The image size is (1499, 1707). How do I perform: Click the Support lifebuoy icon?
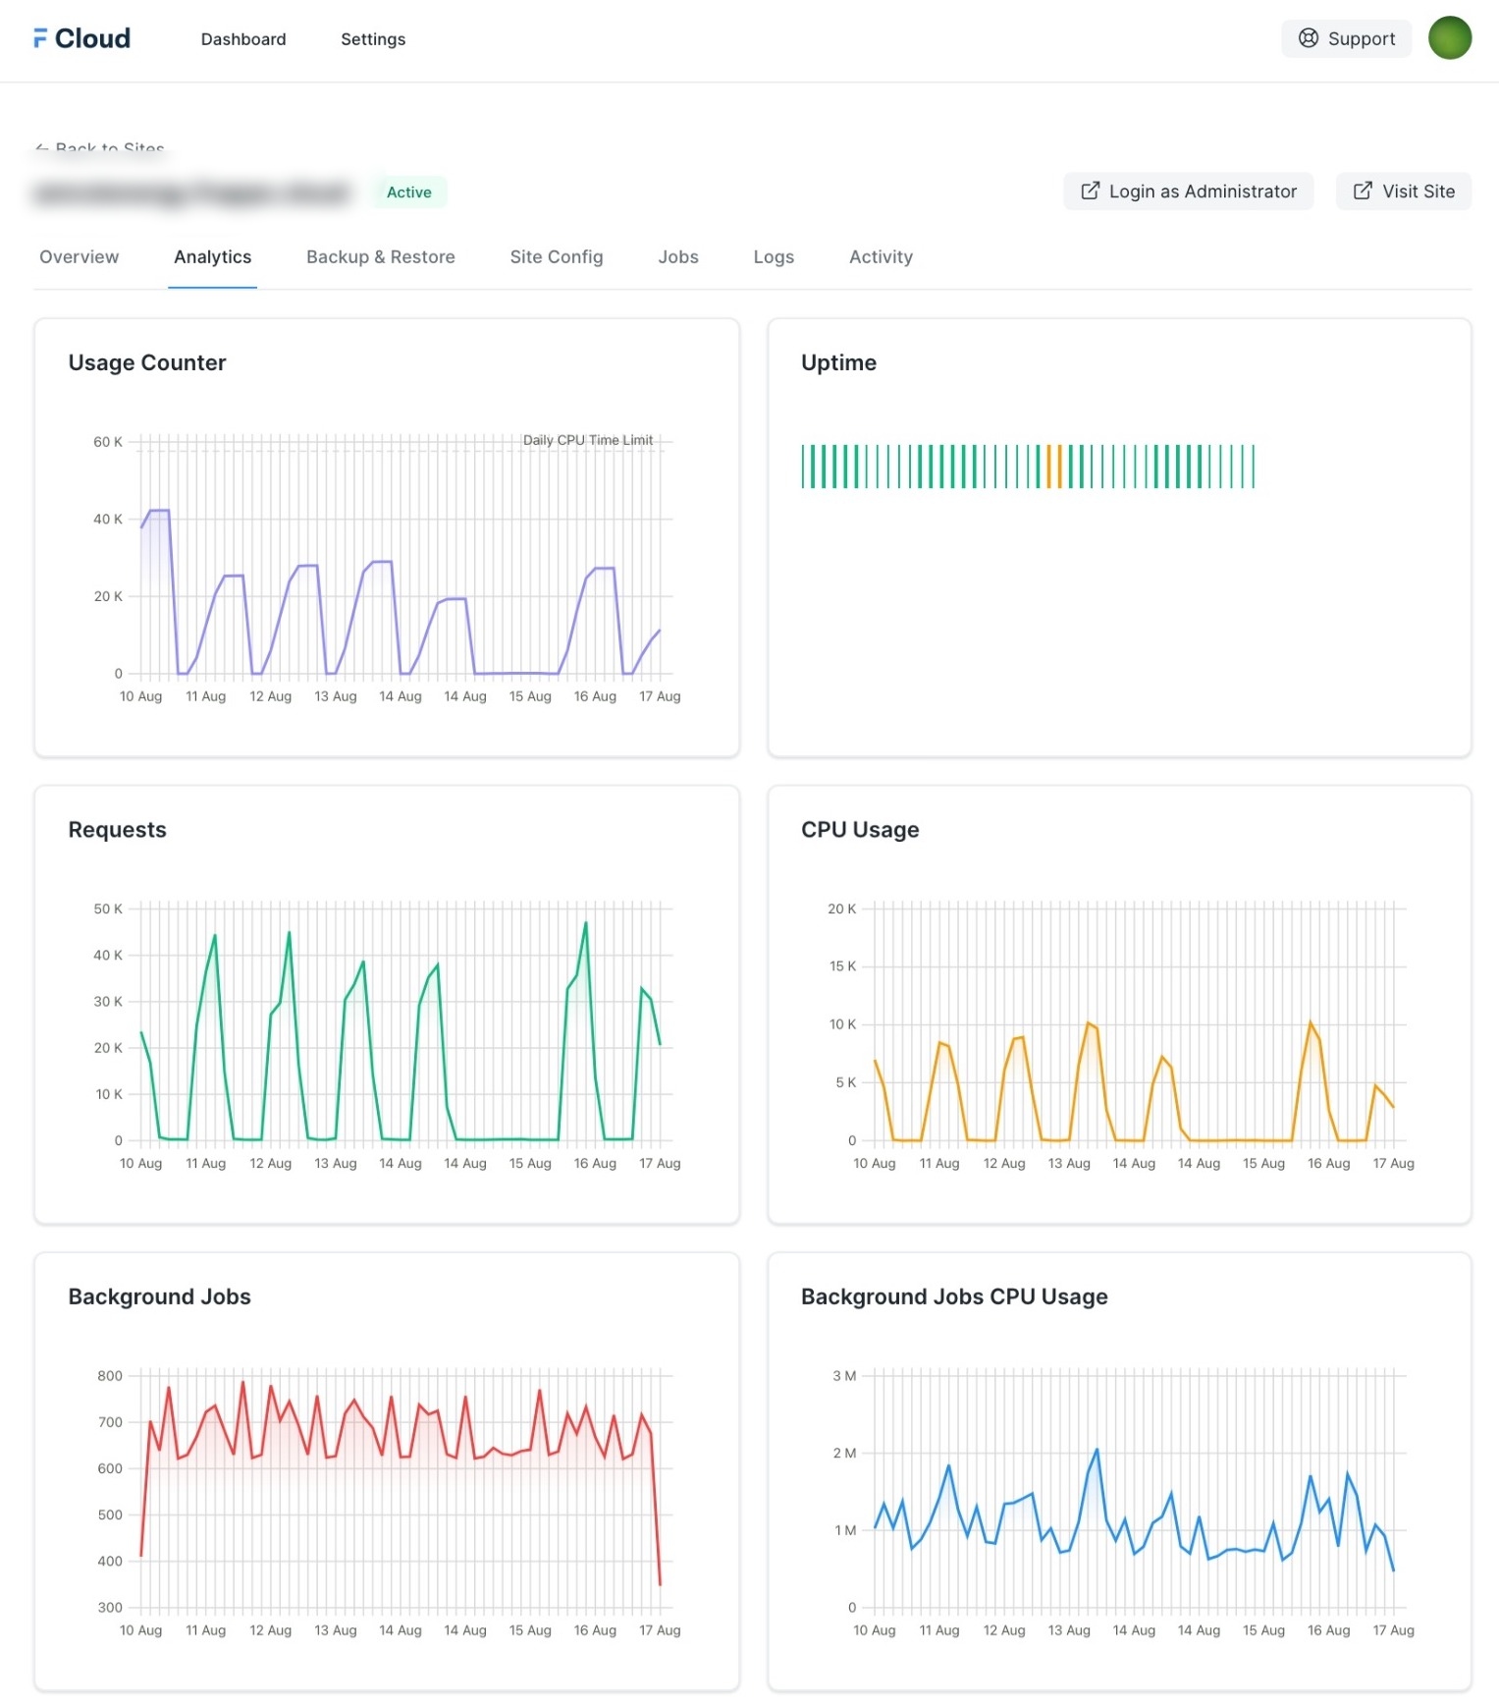[x=1308, y=38]
